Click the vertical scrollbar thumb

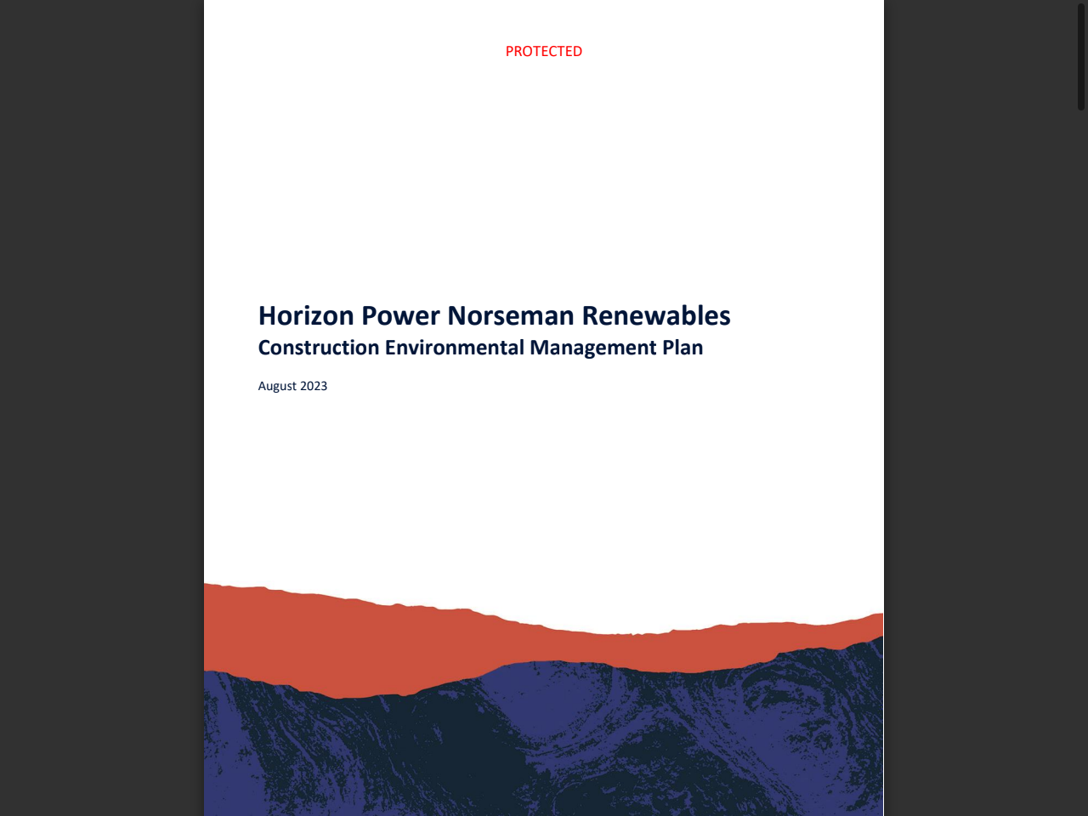[x=1081, y=56]
